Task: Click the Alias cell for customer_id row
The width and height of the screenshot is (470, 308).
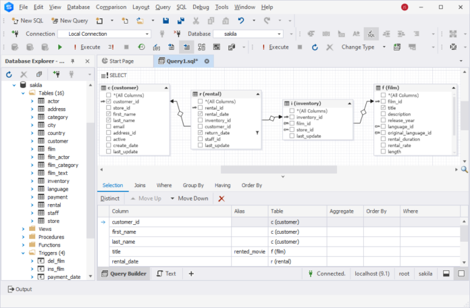Action: pos(249,222)
